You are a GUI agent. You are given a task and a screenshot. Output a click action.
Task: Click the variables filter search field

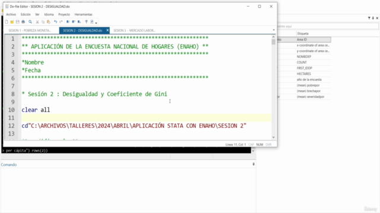click(328, 26)
